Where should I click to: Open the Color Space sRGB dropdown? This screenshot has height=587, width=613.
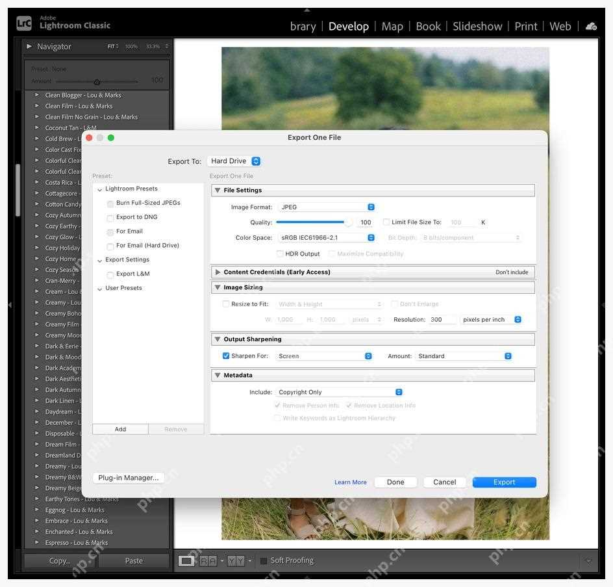[327, 237]
